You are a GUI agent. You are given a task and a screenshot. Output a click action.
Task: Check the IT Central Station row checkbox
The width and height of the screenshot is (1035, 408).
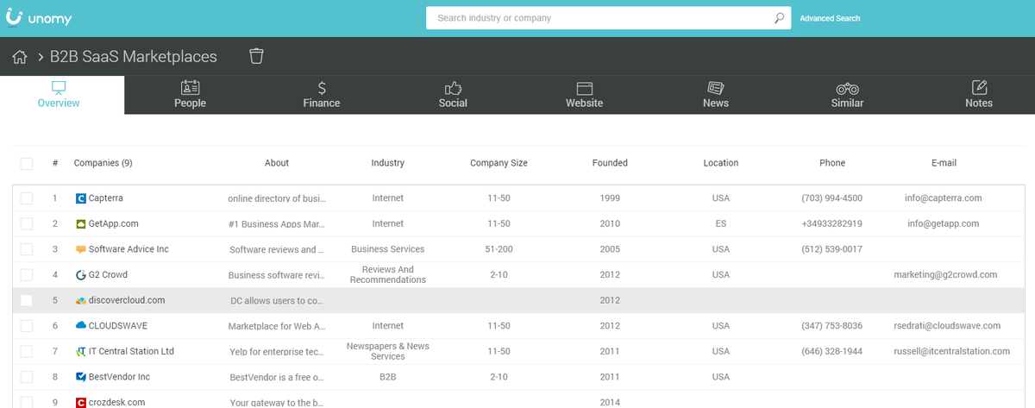click(27, 351)
